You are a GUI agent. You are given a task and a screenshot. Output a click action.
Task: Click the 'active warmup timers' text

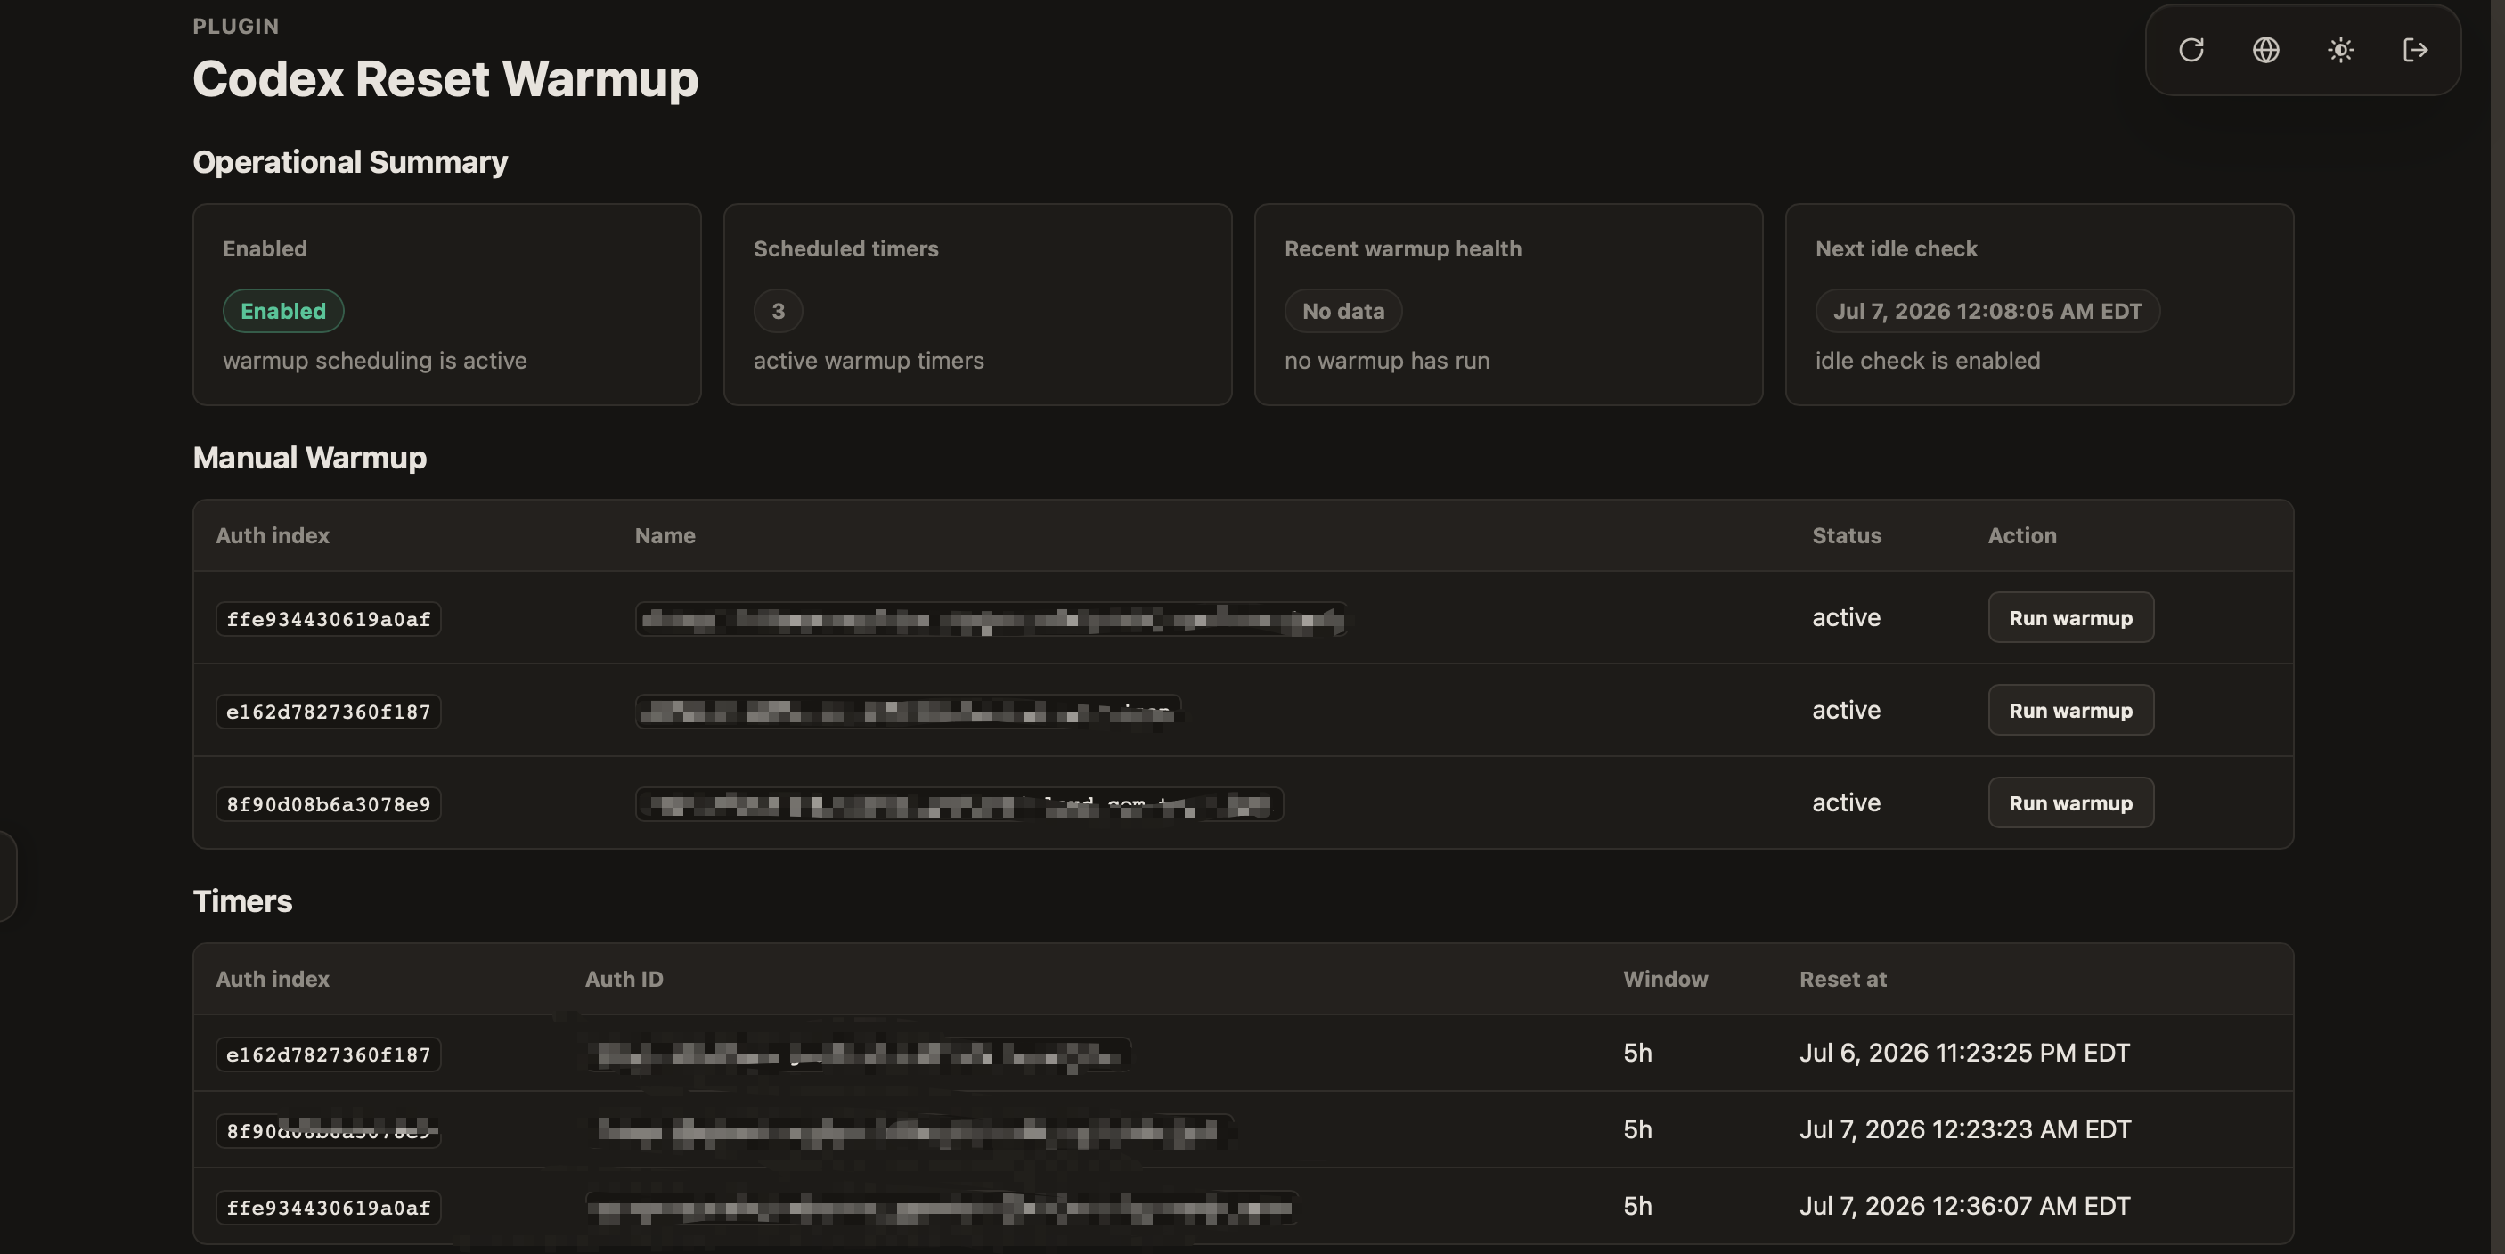click(869, 361)
